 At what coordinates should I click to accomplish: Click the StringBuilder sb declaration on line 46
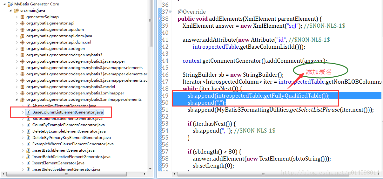(x=233, y=75)
